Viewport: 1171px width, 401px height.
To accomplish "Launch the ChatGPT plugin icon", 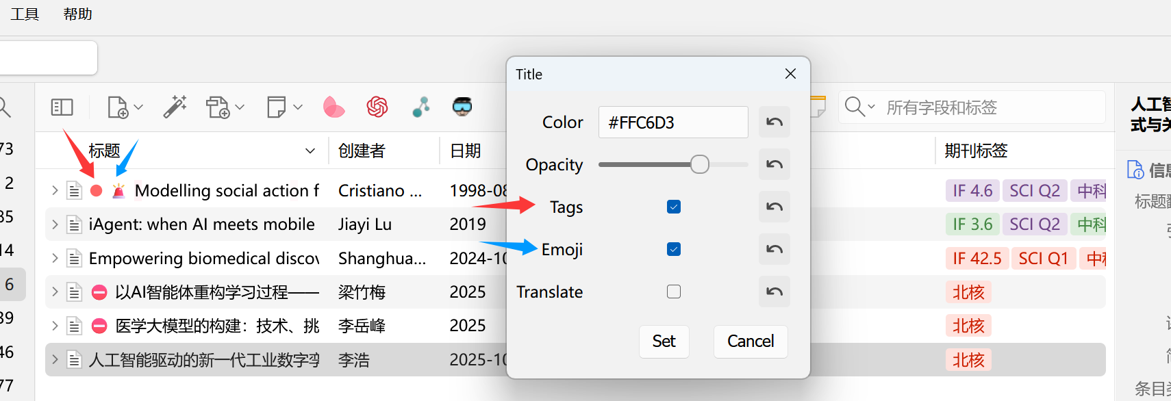I will (377, 107).
